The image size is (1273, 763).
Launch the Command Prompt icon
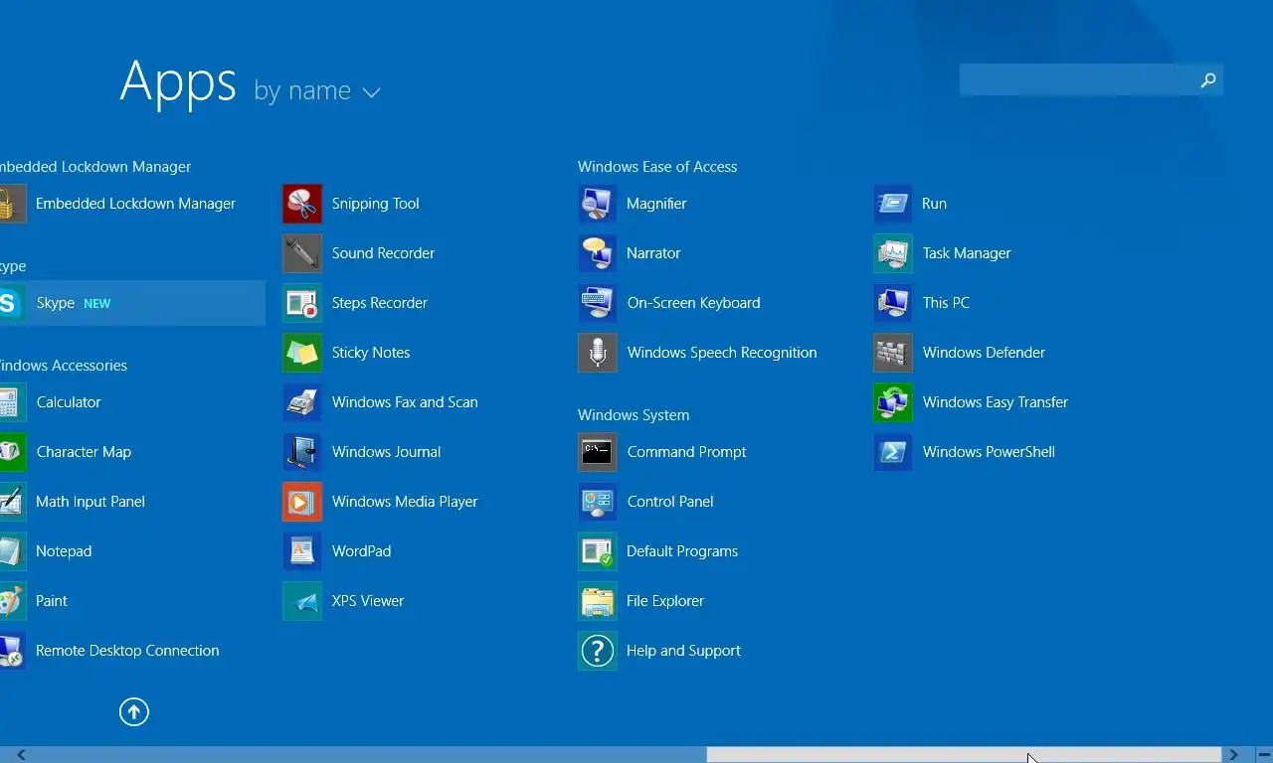click(x=598, y=452)
